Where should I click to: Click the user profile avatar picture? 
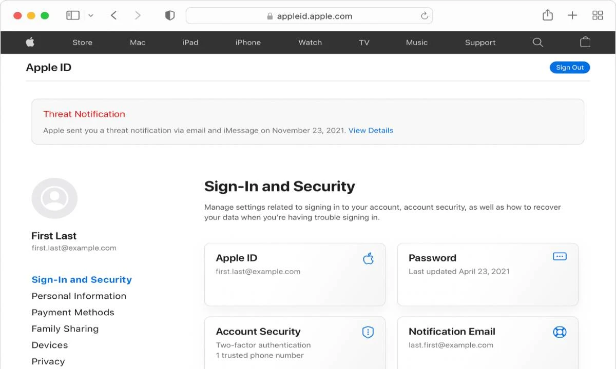tap(54, 198)
